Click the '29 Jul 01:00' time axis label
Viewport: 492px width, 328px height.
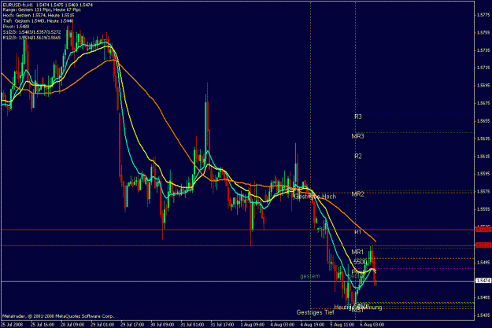coord(102,325)
